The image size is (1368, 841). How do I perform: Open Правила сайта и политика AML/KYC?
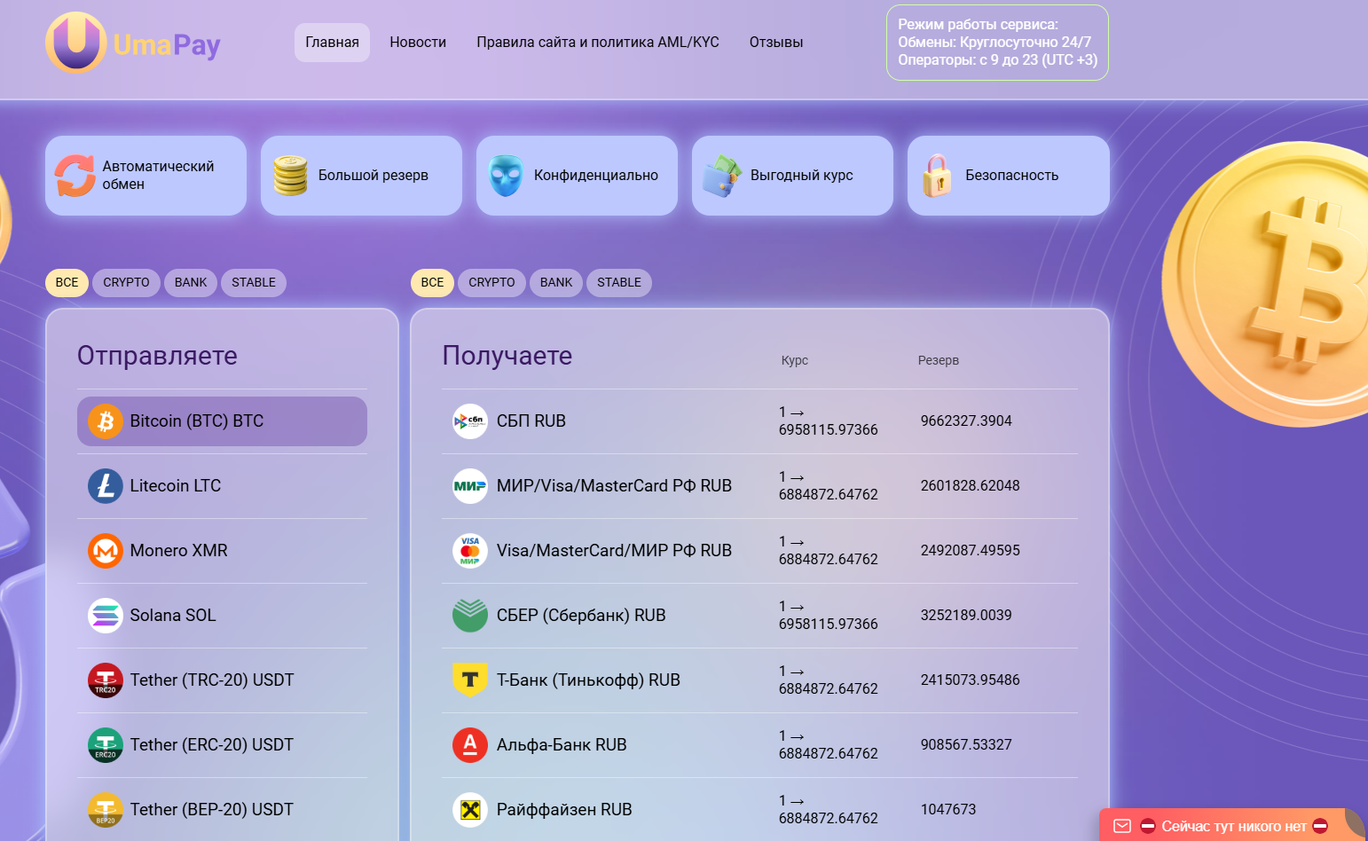coord(598,43)
